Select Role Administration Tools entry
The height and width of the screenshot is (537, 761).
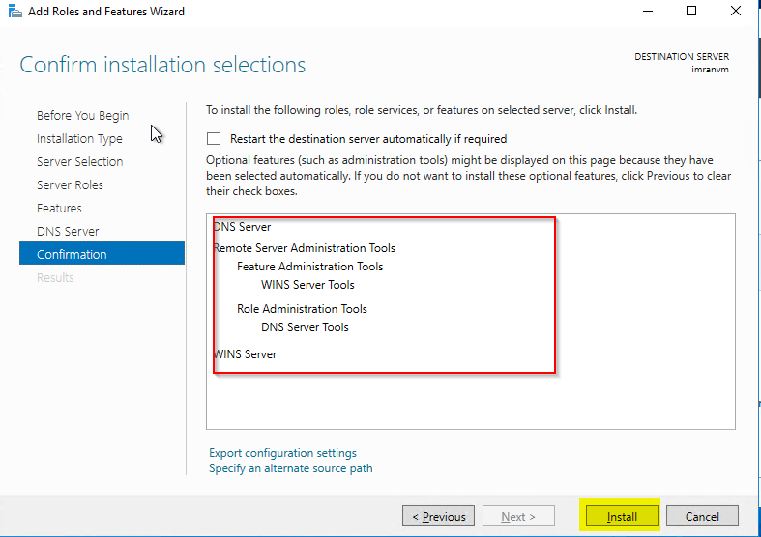[302, 309]
